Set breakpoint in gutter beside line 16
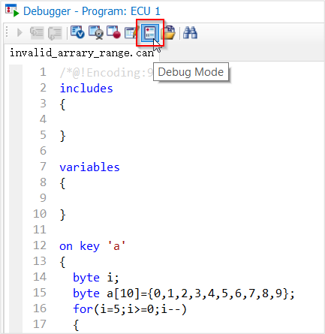This screenshot has height=334, width=325. point(16,308)
